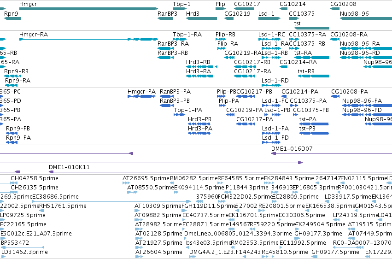
Task: Click the 'GH04258.5prime' EST label
Action: coord(35,178)
